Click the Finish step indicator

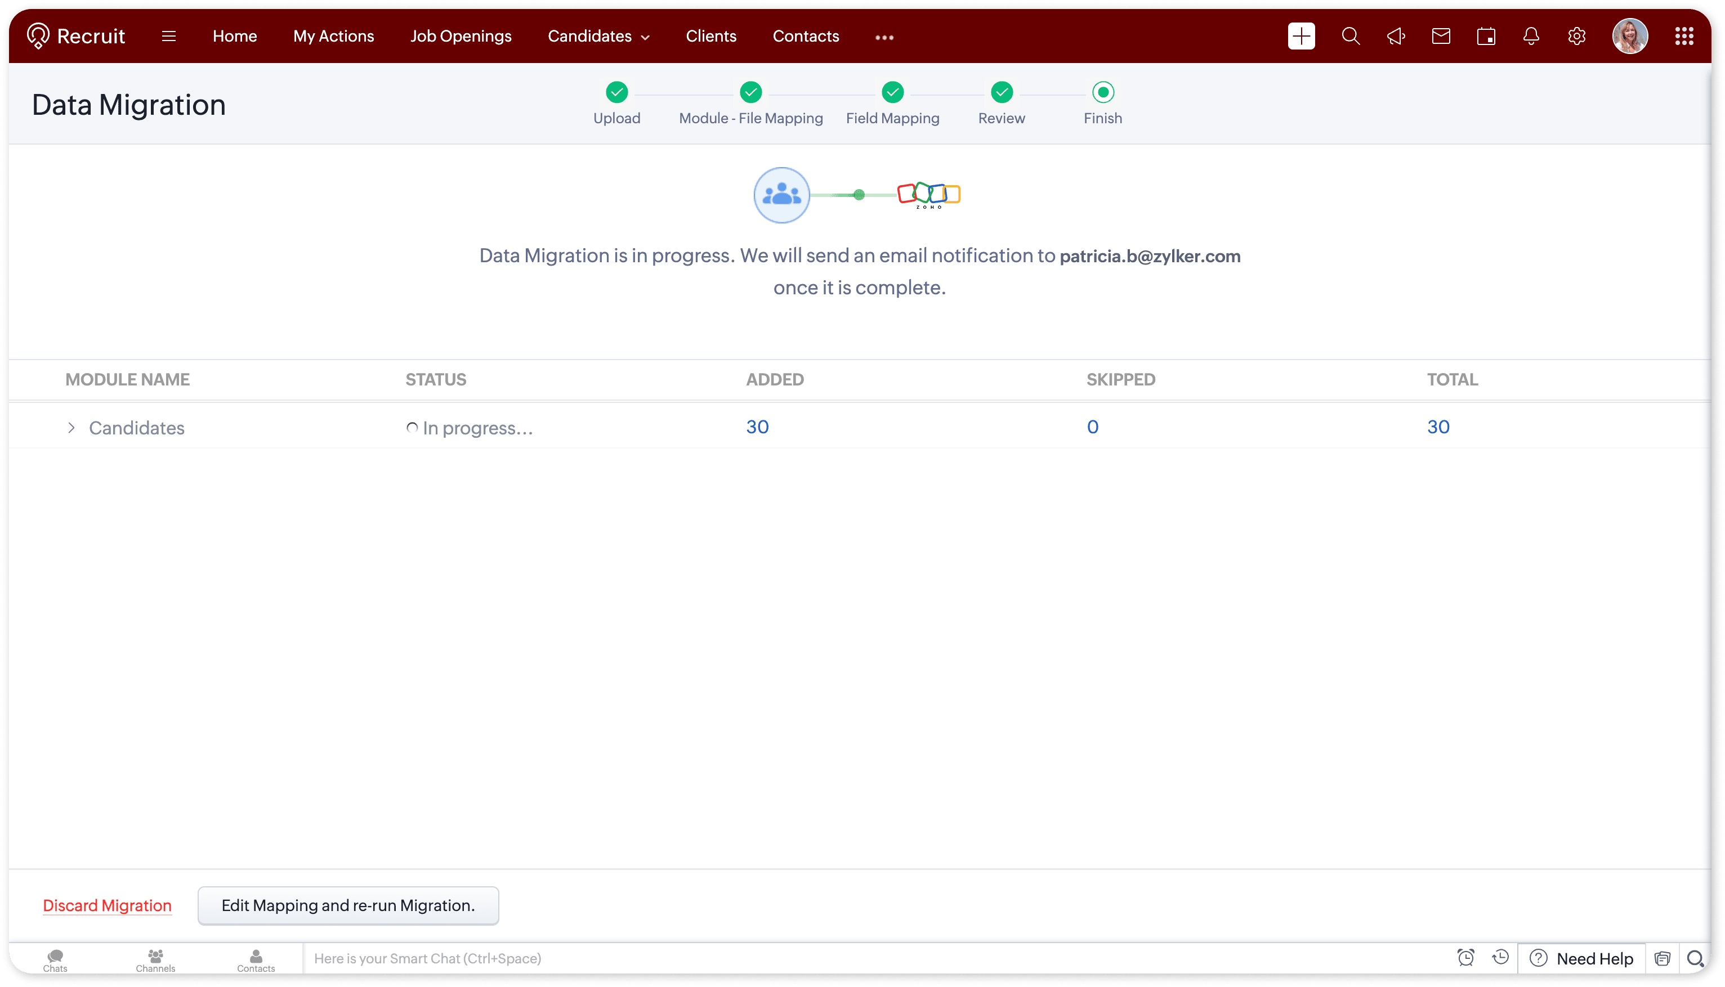pos(1102,92)
